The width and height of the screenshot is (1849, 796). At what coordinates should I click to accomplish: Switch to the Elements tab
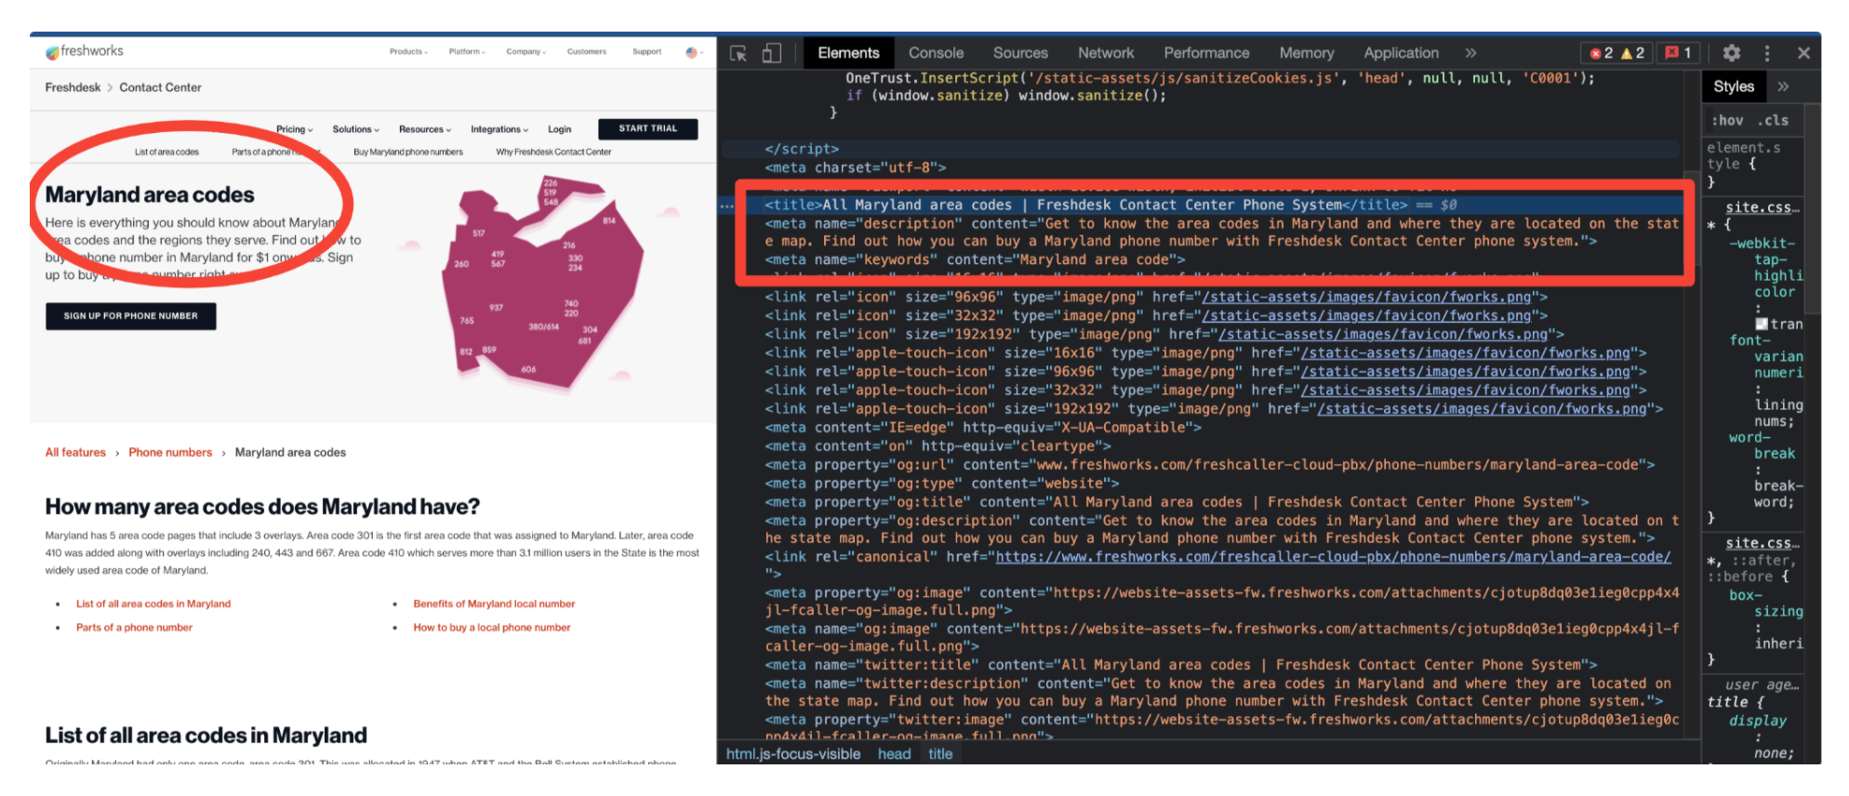(x=848, y=53)
